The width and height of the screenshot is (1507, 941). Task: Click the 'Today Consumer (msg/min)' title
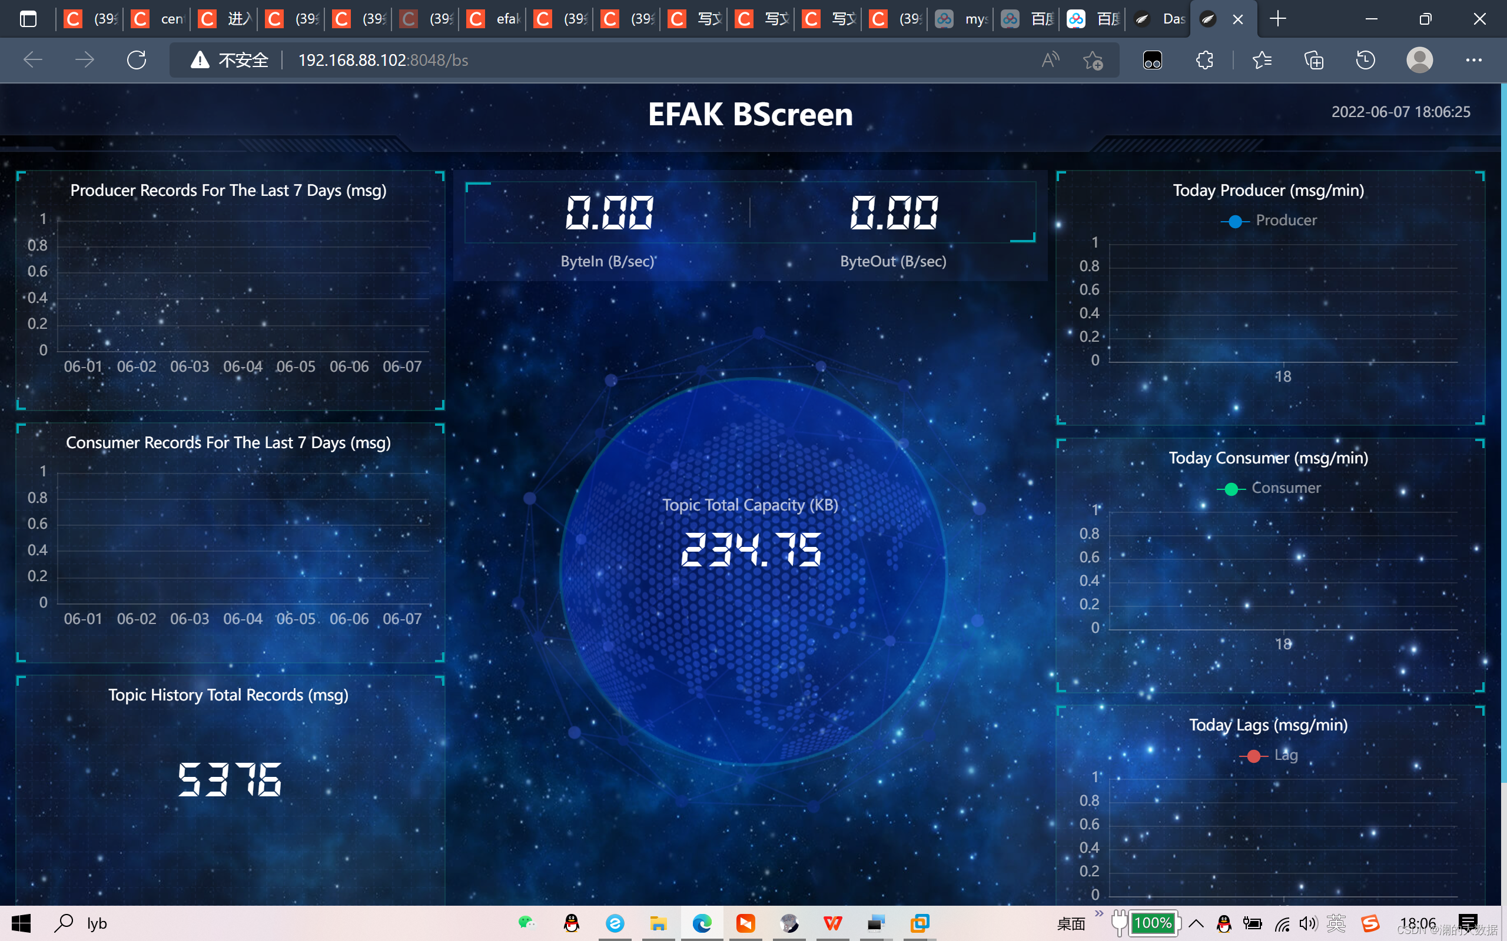[1269, 458]
